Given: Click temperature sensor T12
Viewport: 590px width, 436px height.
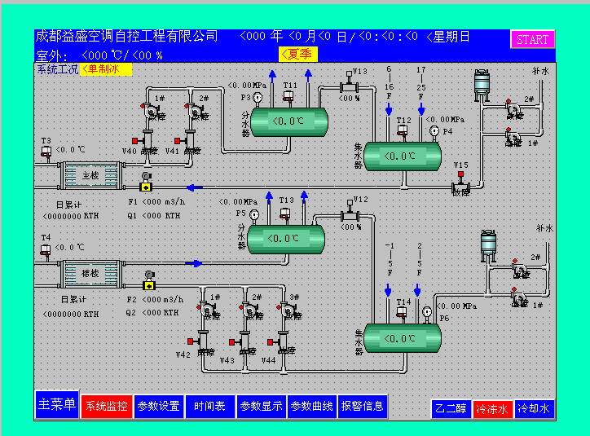Looking at the screenshot, I should (403, 132).
